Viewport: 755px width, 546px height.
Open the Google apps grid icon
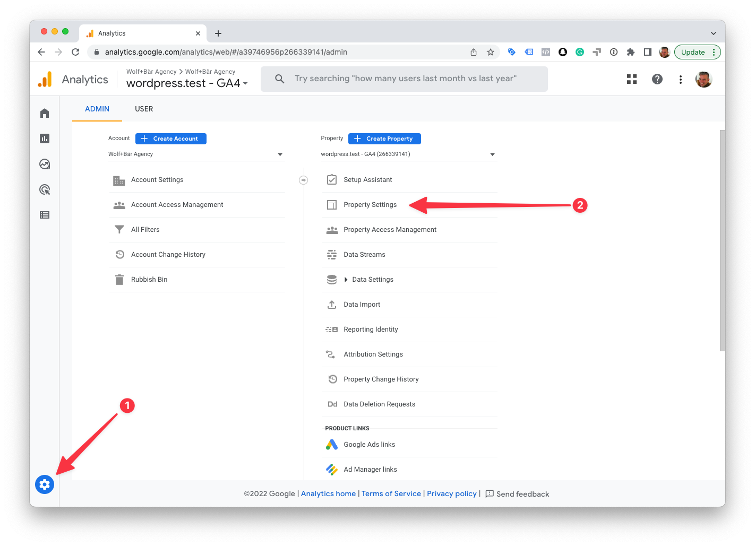[x=632, y=79]
